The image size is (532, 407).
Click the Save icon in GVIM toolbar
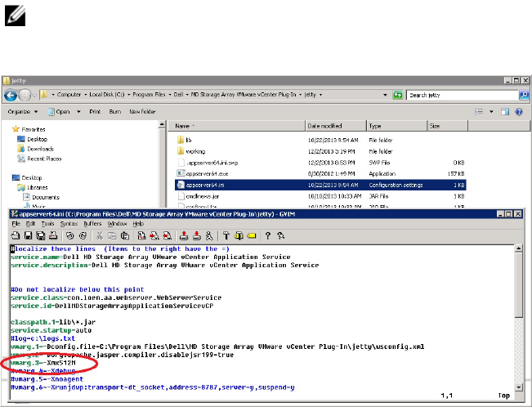(x=26, y=235)
